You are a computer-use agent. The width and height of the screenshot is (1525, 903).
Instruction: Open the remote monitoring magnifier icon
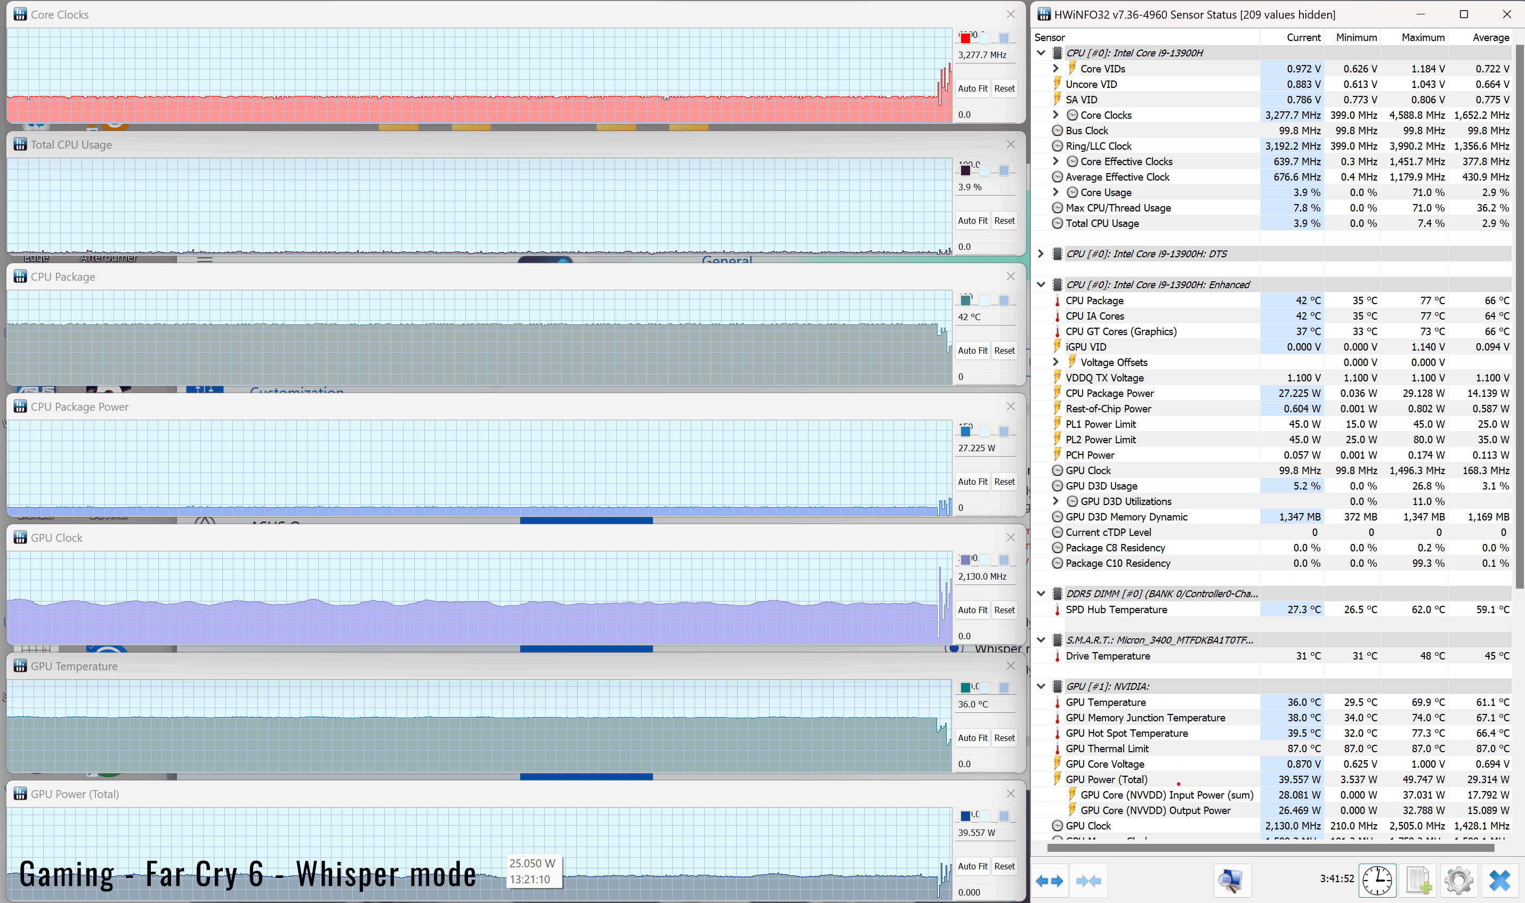(1232, 881)
